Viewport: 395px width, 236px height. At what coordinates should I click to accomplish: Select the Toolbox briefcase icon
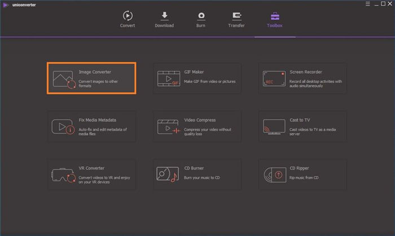[x=275, y=16]
